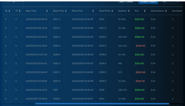Sort table by SL column arrows
Screen dimensions: 185x106
coord(9,11)
